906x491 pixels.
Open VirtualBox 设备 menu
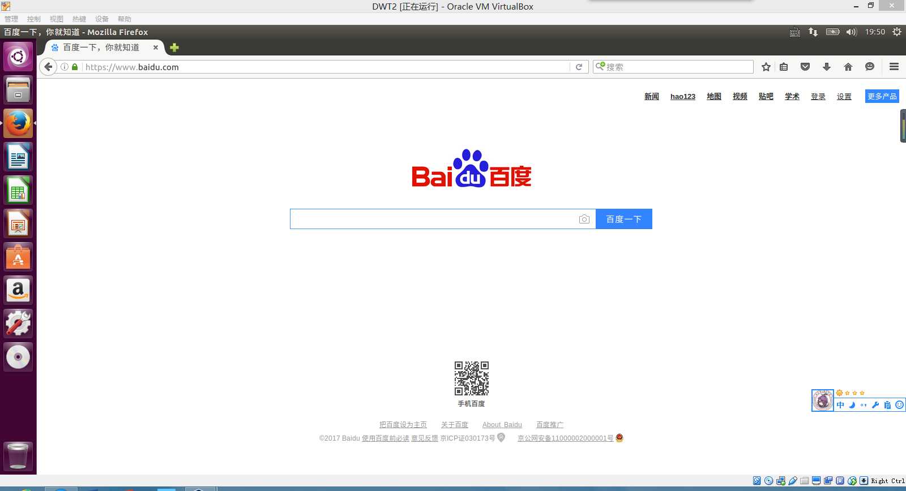coord(102,19)
